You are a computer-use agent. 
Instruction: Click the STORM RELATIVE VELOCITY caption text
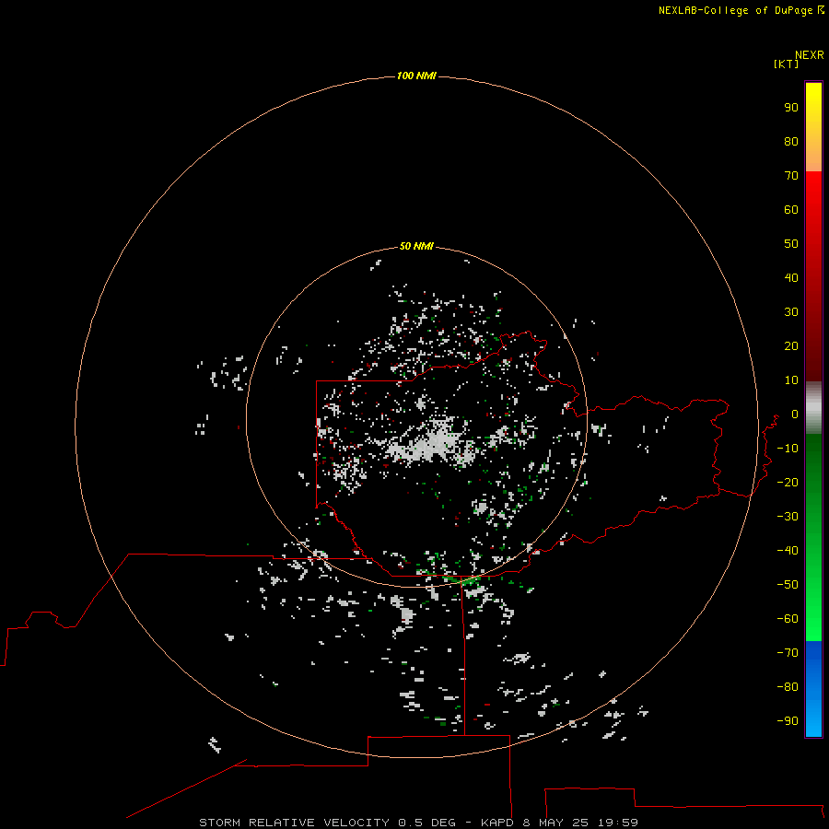pos(296,823)
